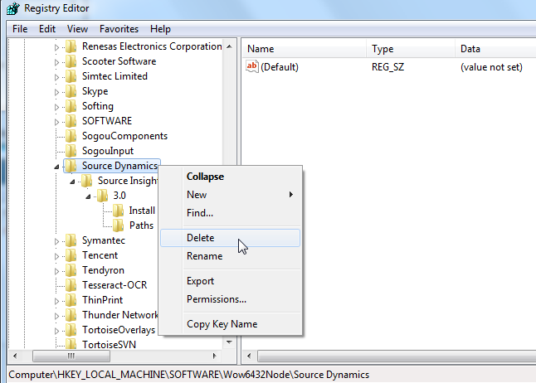536x383 pixels.
Task: Collapse the Source Dynamics key arrow
Action: pos(56,167)
